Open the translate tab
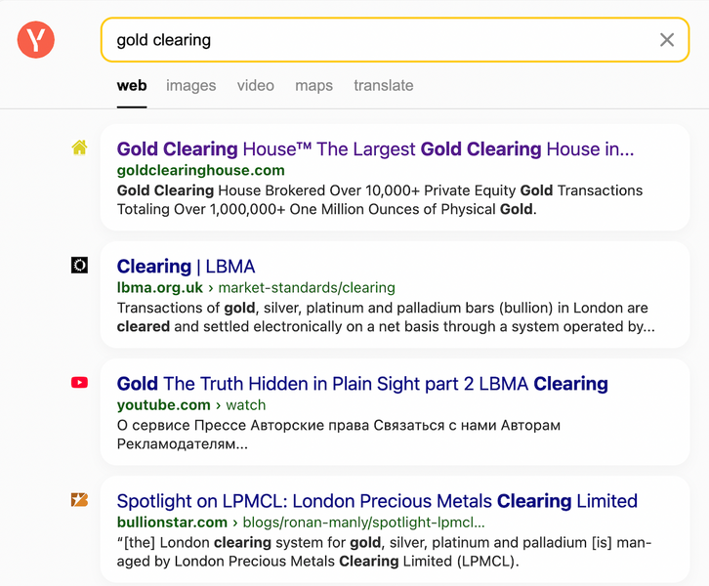Screen dimensions: 709x586 click(x=383, y=85)
